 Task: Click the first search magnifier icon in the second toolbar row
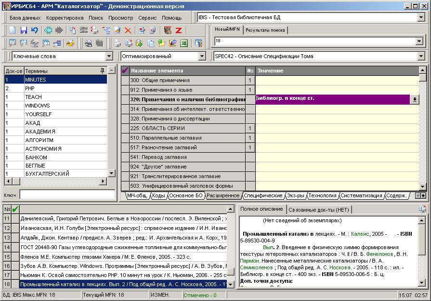click(13, 43)
